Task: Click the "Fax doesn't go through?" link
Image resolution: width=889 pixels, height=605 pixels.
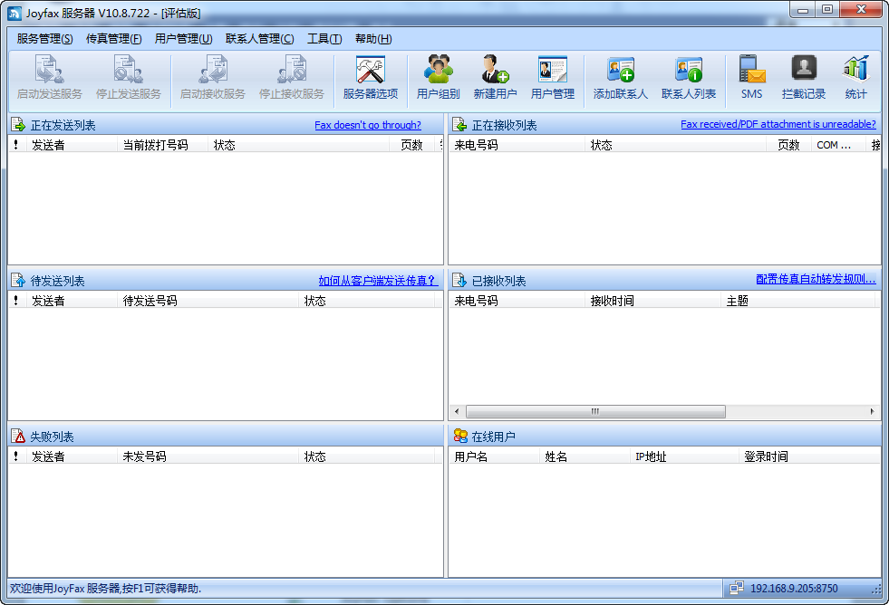Action: tap(368, 125)
